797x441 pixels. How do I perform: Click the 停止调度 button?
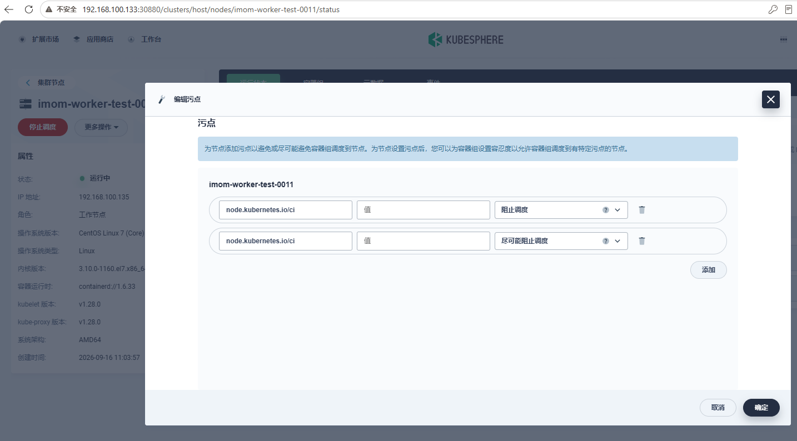(43, 127)
